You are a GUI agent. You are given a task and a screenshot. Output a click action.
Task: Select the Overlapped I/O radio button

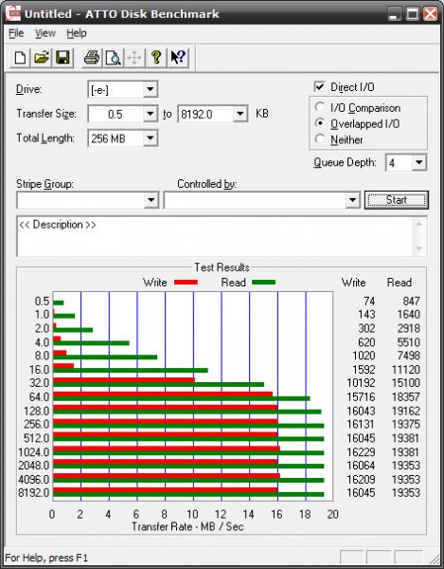(x=319, y=123)
